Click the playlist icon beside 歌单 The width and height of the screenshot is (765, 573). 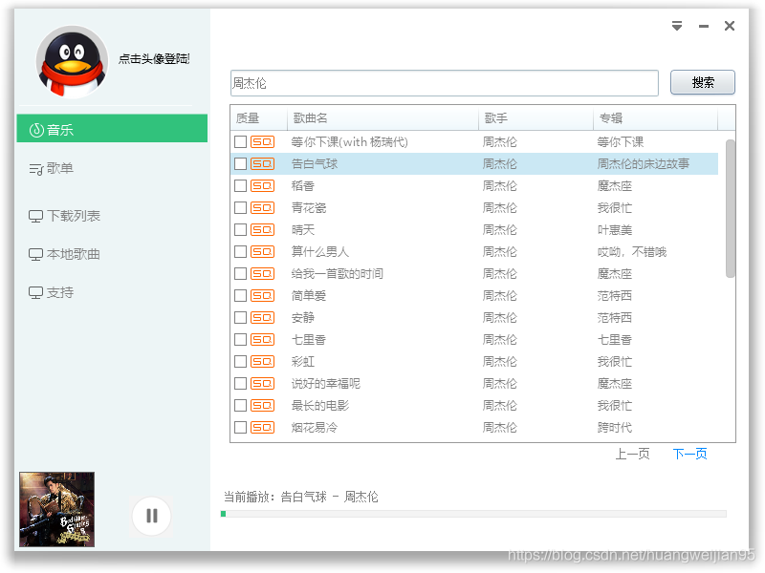(x=36, y=170)
